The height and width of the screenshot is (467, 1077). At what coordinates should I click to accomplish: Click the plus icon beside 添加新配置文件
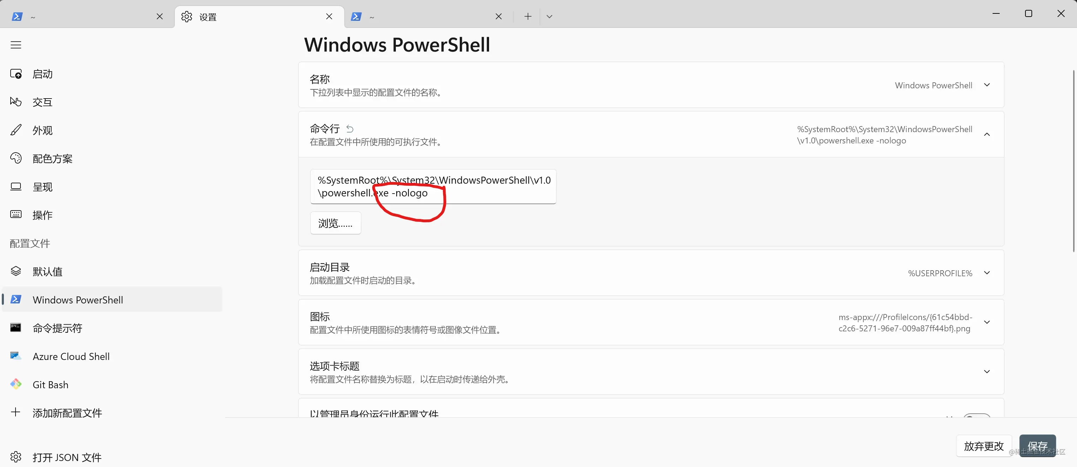[x=16, y=412]
